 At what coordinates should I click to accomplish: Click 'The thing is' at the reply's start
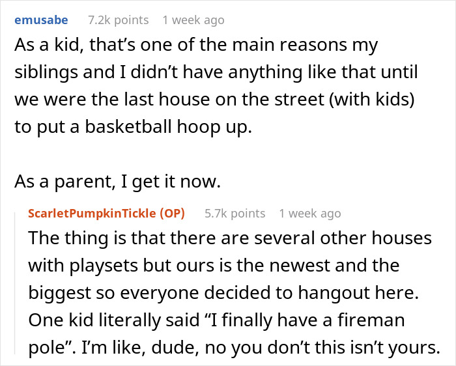pos(70,238)
